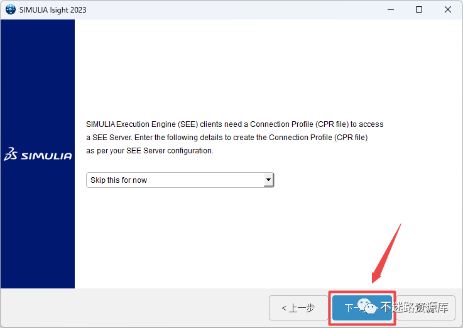Open the 'Skip this for now' dropdown
Screen dimensions: 463x328
[180, 180]
